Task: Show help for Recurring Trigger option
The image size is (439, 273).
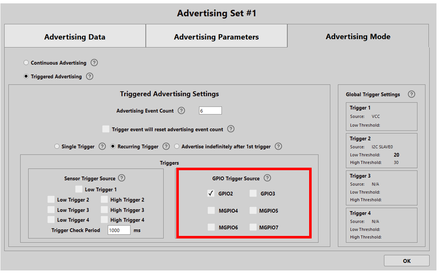Action: (x=166, y=147)
